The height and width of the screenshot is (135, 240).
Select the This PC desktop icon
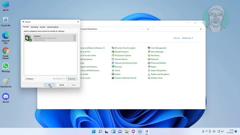(x=6, y=6)
